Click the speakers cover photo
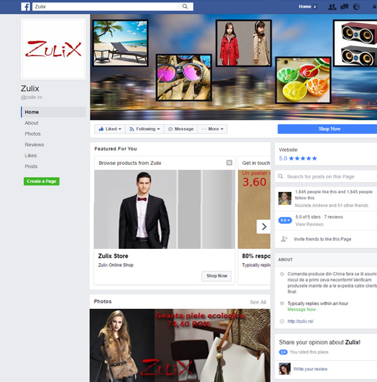Image resolution: width=377 pixels, height=382 pixels. tap(355, 43)
